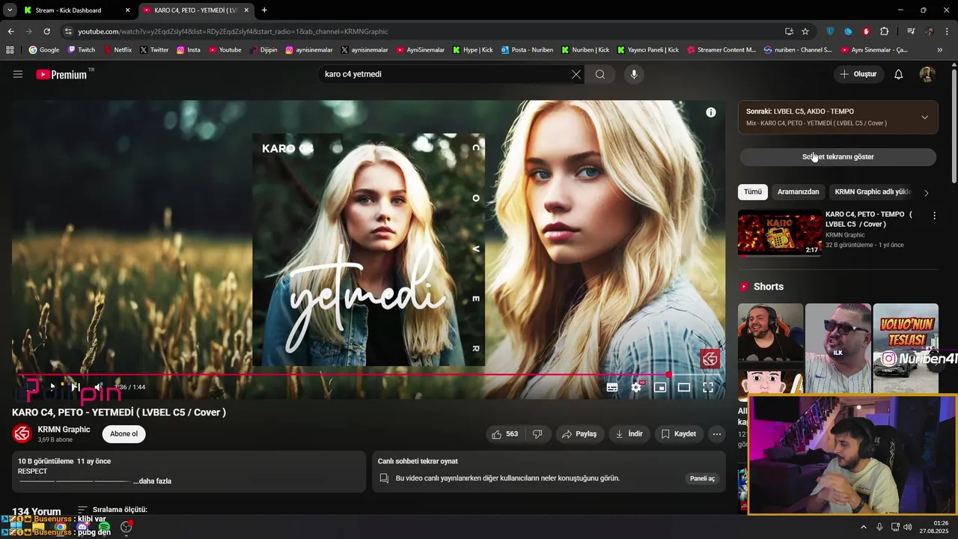958x539 pixels.
Task: Open Sıralama ölçütü sort dropdown
Action: click(112, 510)
